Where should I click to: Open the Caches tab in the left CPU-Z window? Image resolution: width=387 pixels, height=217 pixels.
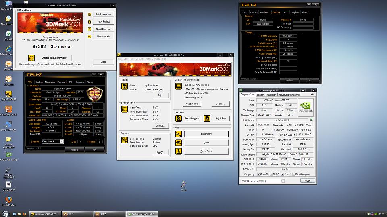click(x=39, y=82)
